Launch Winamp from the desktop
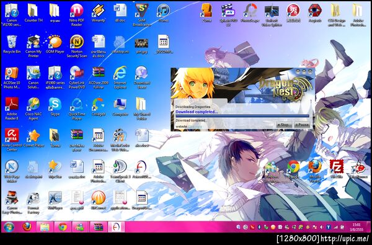 point(98,13)
